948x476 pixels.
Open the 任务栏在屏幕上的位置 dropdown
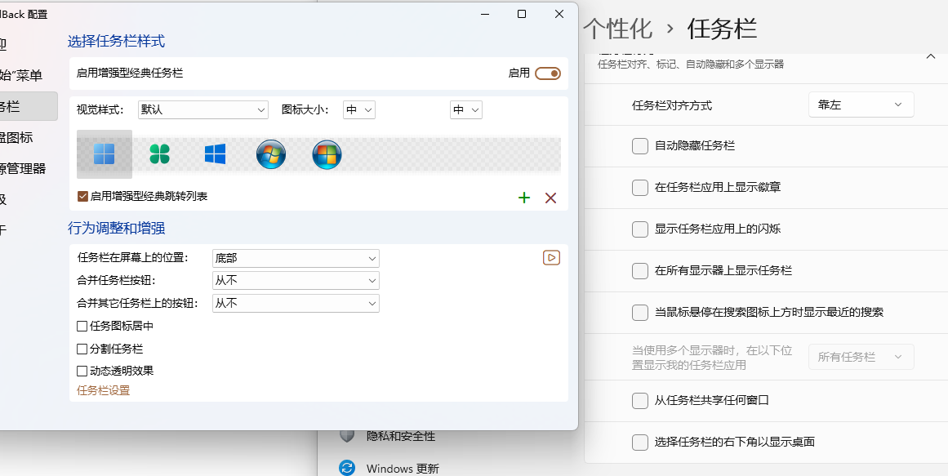pos(296,258)
